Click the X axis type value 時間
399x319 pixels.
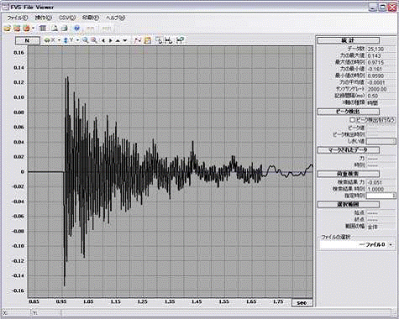(x=372, y=102)
